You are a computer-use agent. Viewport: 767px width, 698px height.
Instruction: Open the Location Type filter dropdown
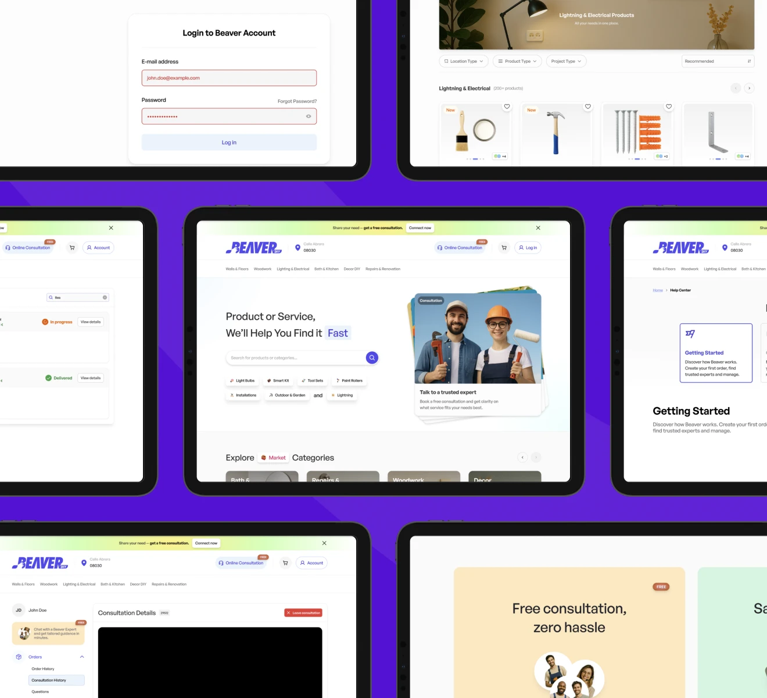coord(463,61)
